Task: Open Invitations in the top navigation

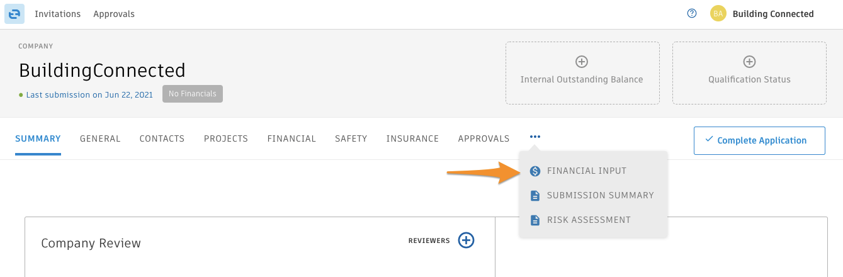Action: pos(57,14)
